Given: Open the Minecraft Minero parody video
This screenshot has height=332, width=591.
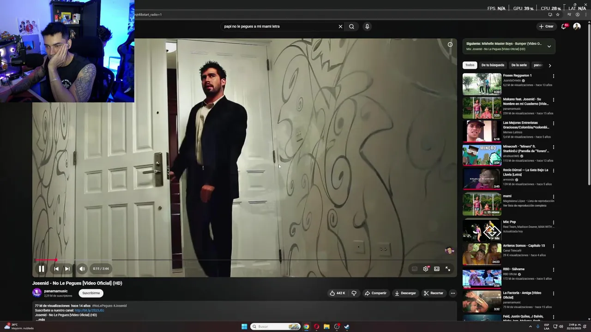Looking at the screenshot, I should click(x=482, y=154).
